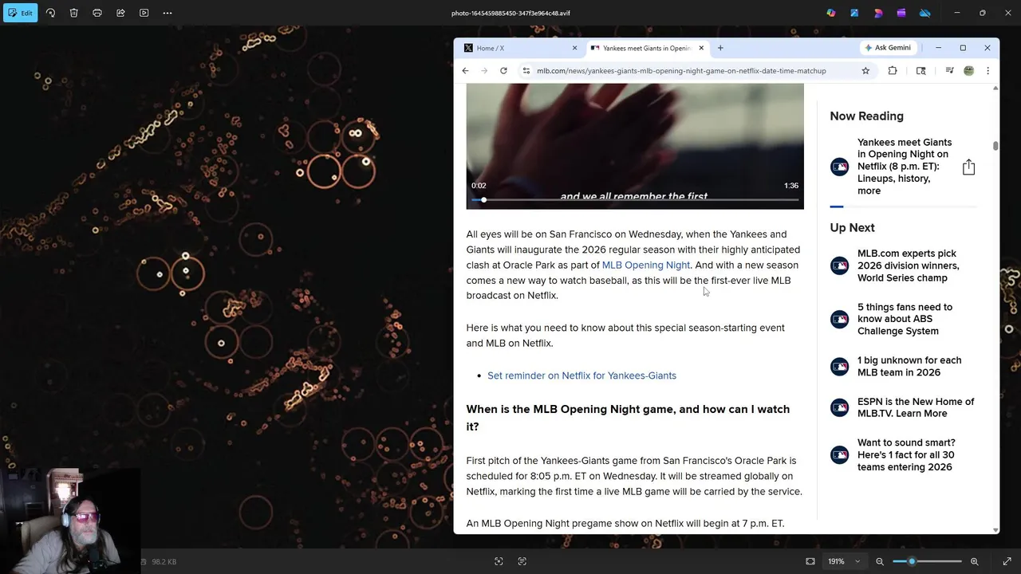Screen dimensions: 1021x574
Task: Go back in the browser
Action: (x=465, y=71)
